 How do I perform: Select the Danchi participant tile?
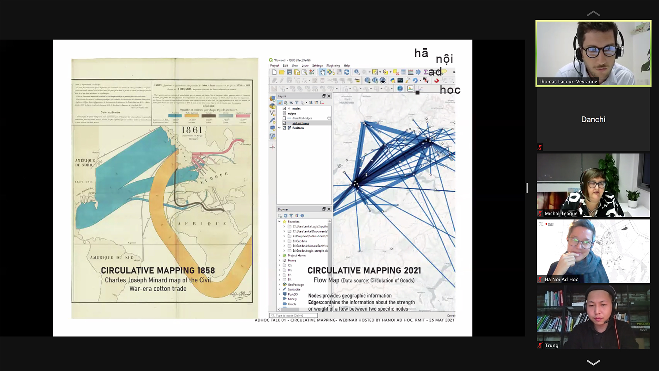593,119
